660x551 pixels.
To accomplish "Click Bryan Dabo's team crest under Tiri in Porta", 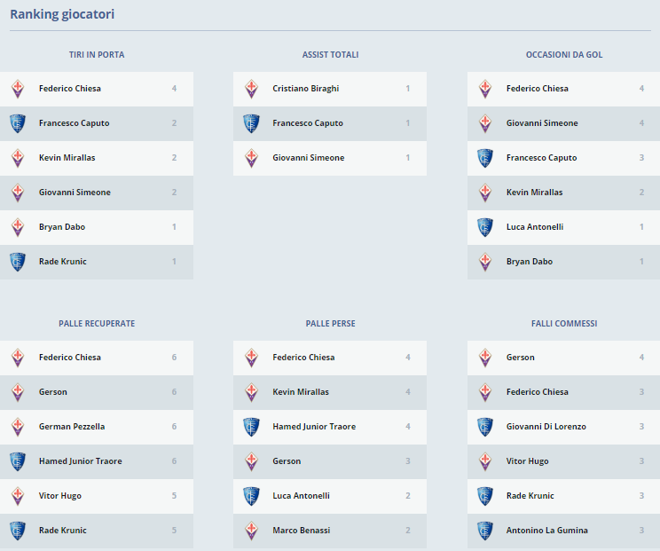I will pos(17,227).
